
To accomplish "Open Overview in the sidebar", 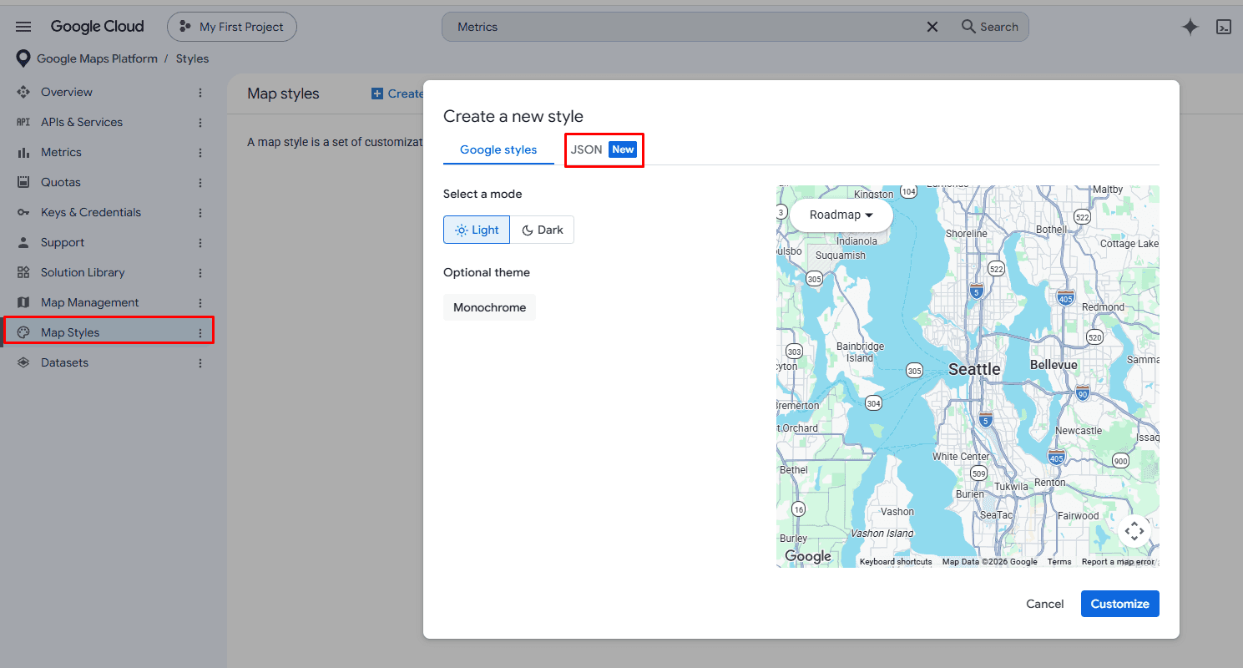I will pos(67,92).
